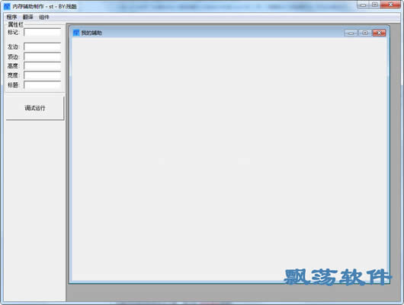The width and height of the screenshot is (404, 305).
Task: Focus the 标记 input field
Action: pyautogui.click(x=43, y=33)
